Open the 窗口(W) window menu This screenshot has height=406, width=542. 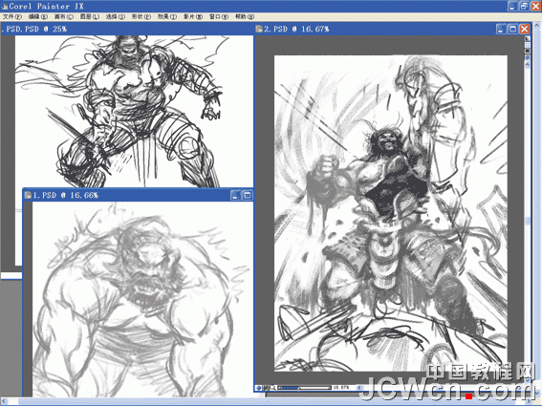219,16
